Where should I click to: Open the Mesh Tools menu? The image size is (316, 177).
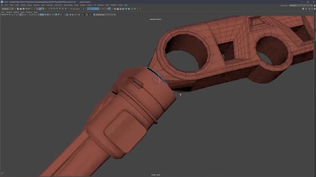58,5
